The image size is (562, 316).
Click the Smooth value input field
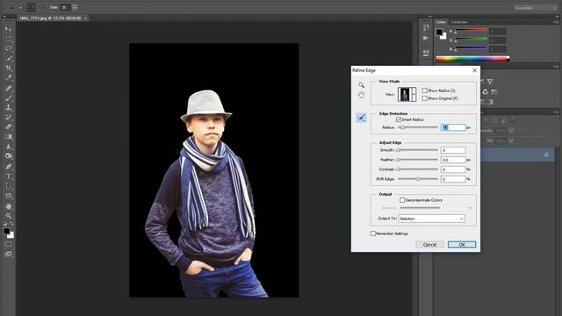pos(453,150)
